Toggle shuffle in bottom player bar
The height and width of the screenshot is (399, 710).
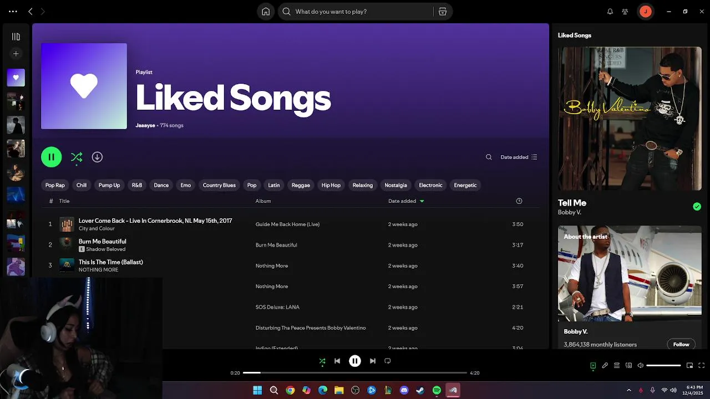pyautogui.click(x=322, y=361)
